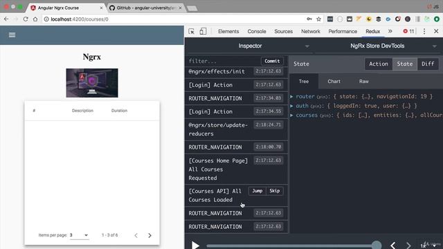Select the Raw sub-tab
The height and width of the screenshot is (249, 443).
click(x=364, y=82)
